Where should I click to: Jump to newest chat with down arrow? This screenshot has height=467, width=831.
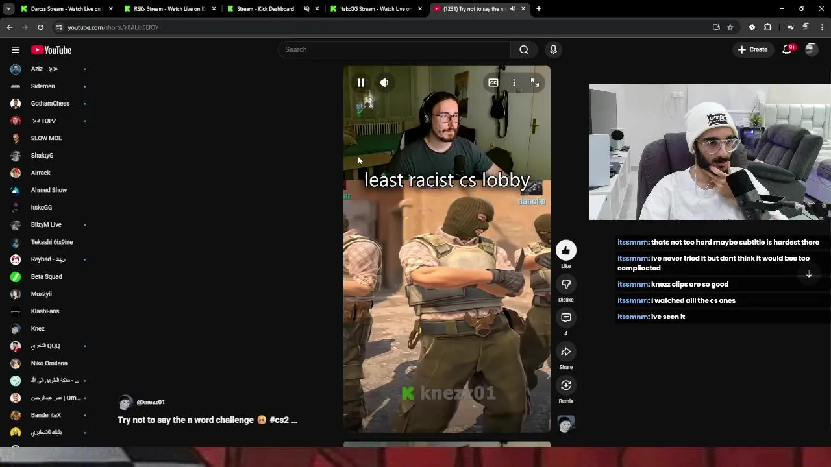click(x=809, y=274)
